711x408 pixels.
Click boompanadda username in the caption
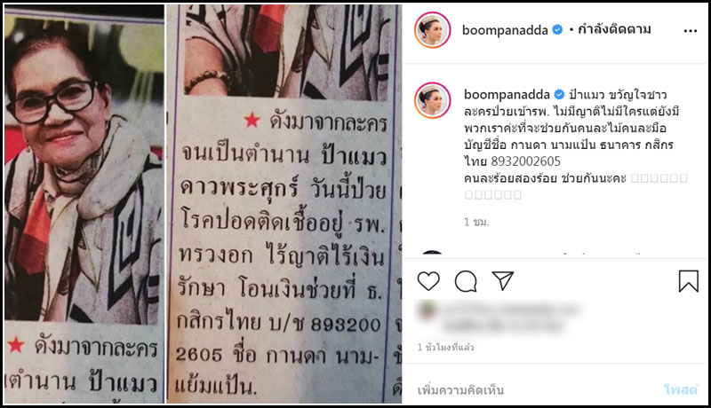coord(507,95)
